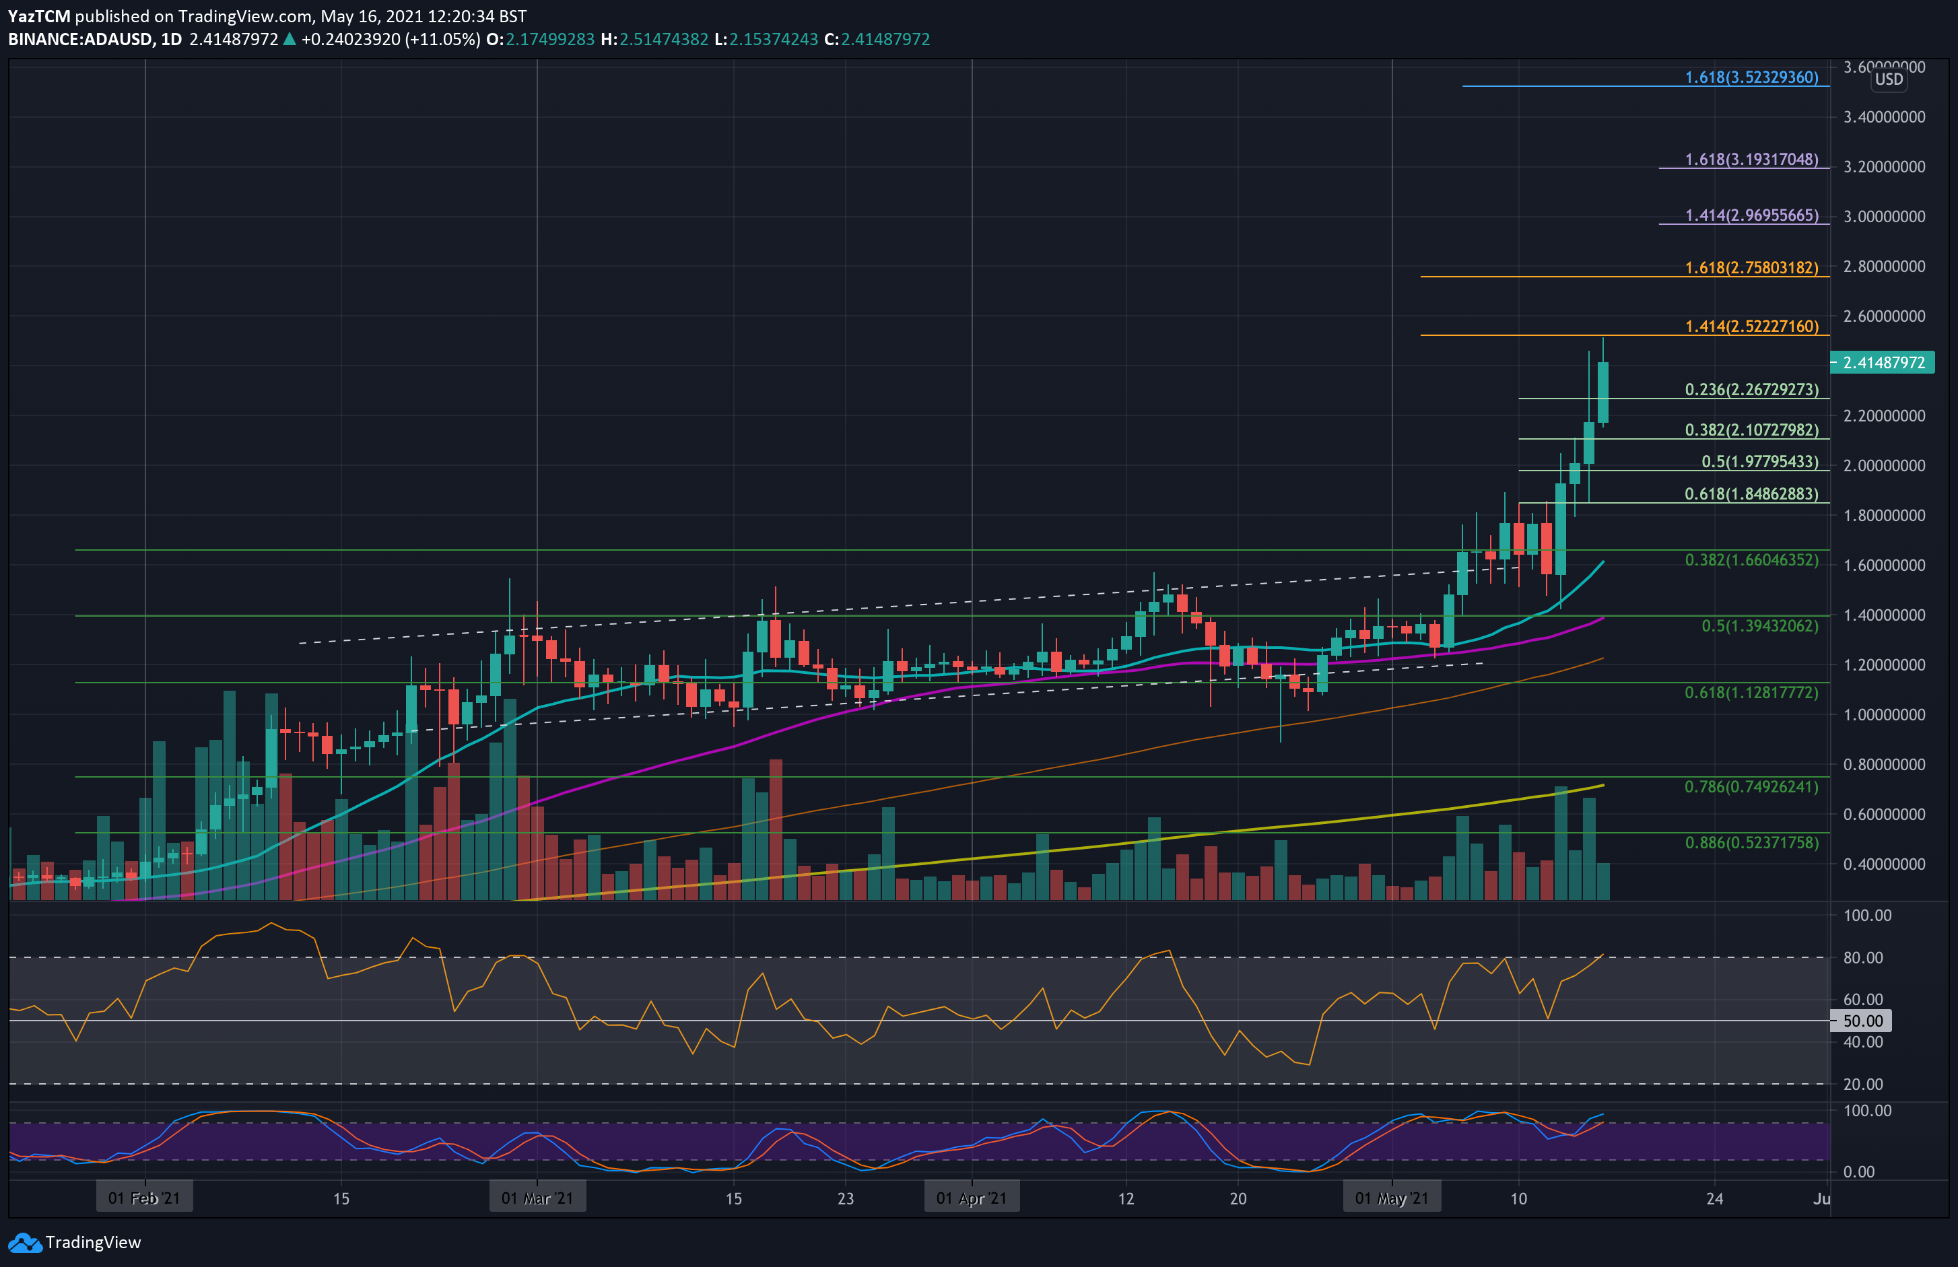The image size is (1958, 1267).
Task: Click the 1.618(3.52329360) Fibonacci label
Action: point(1751,77)
